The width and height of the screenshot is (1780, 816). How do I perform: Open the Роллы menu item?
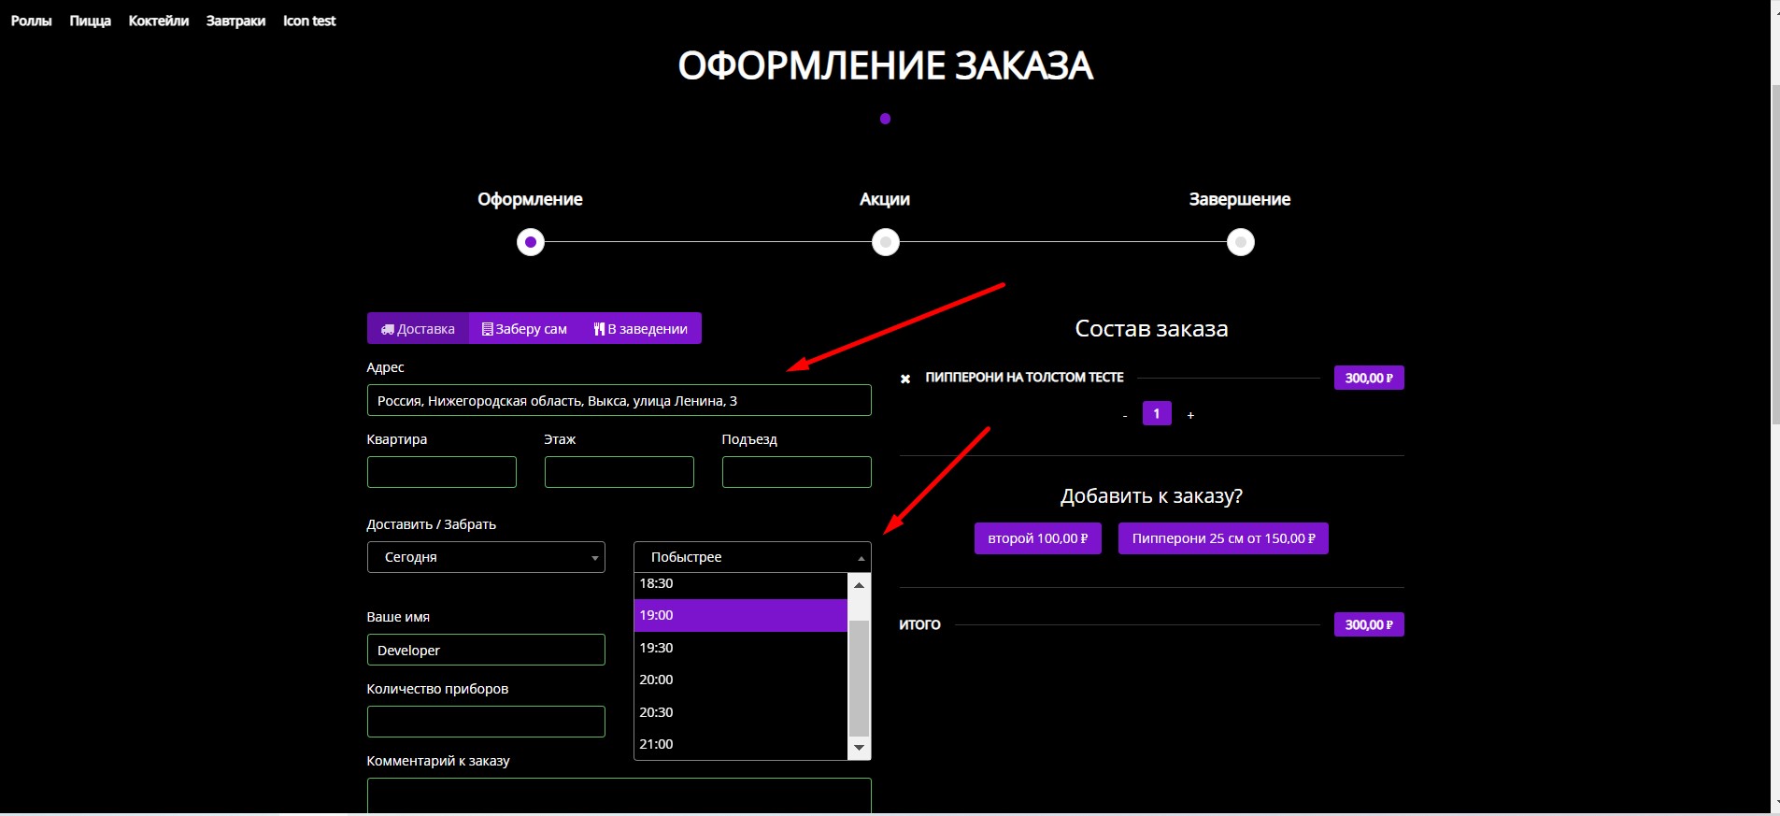point(31,21)
